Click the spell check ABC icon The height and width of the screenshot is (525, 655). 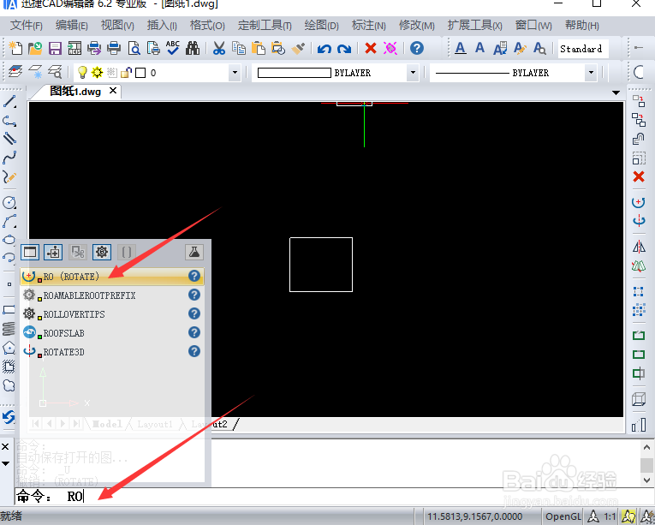coord(172,49)
